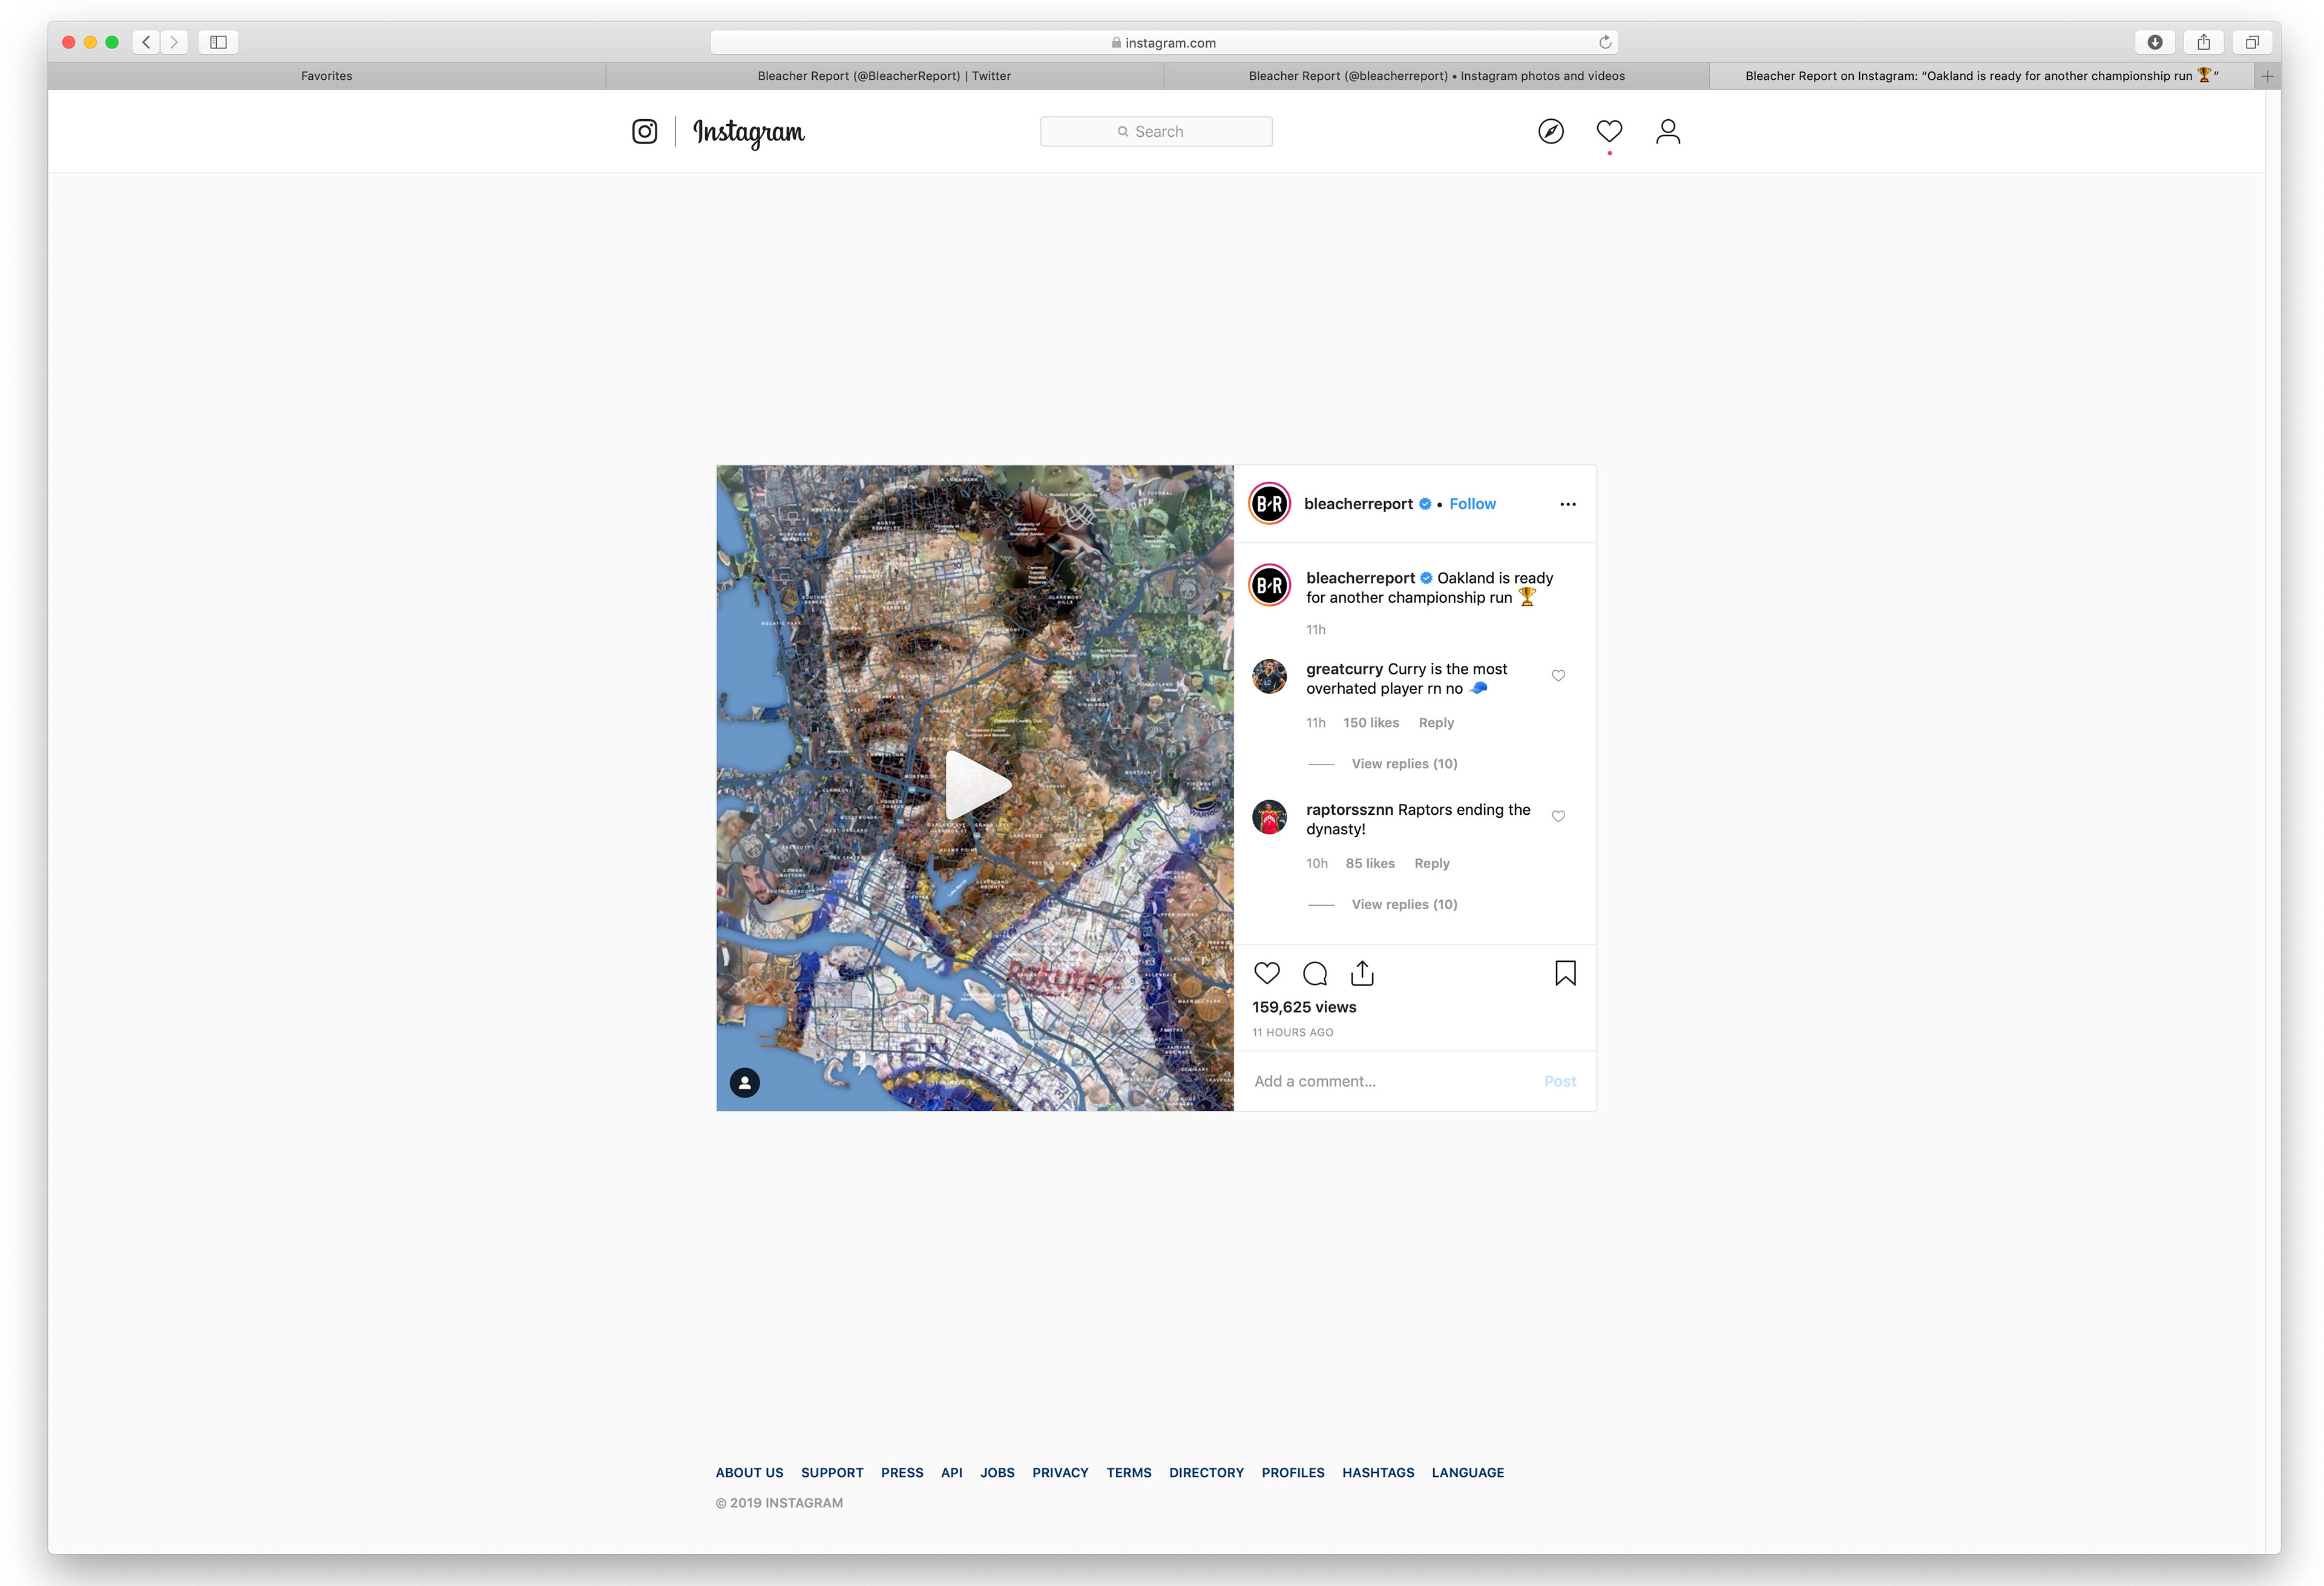The height and width of the screenshot is (1586, 2324).
Task: Like raptorssznn's comment with small heart
Action: 1558,817
